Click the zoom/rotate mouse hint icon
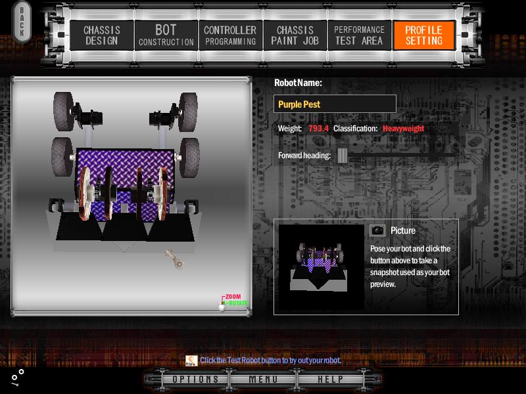526x394 pixels. pos(234,302)
